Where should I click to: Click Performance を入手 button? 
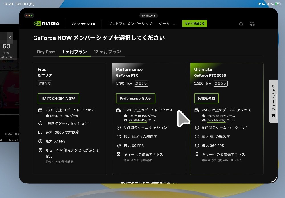pos(136,98)
